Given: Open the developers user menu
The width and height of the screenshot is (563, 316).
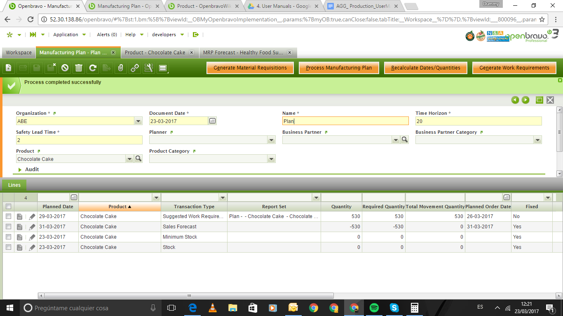Looking at the screenshot, I should (x=168, y=35).
